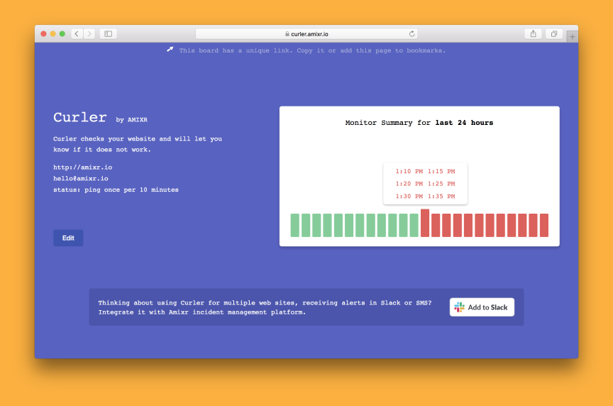Viewport: 613px width, 406px height.
Task: Click the Add to Slack button
Action: point(482,307)
